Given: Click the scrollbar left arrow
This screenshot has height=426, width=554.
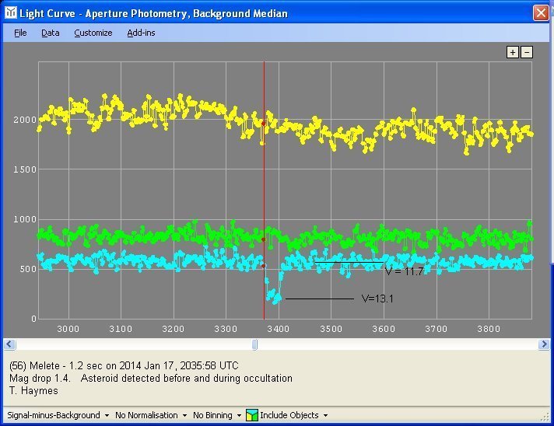Looking at the screenshot, I should [x=8, y=344].
